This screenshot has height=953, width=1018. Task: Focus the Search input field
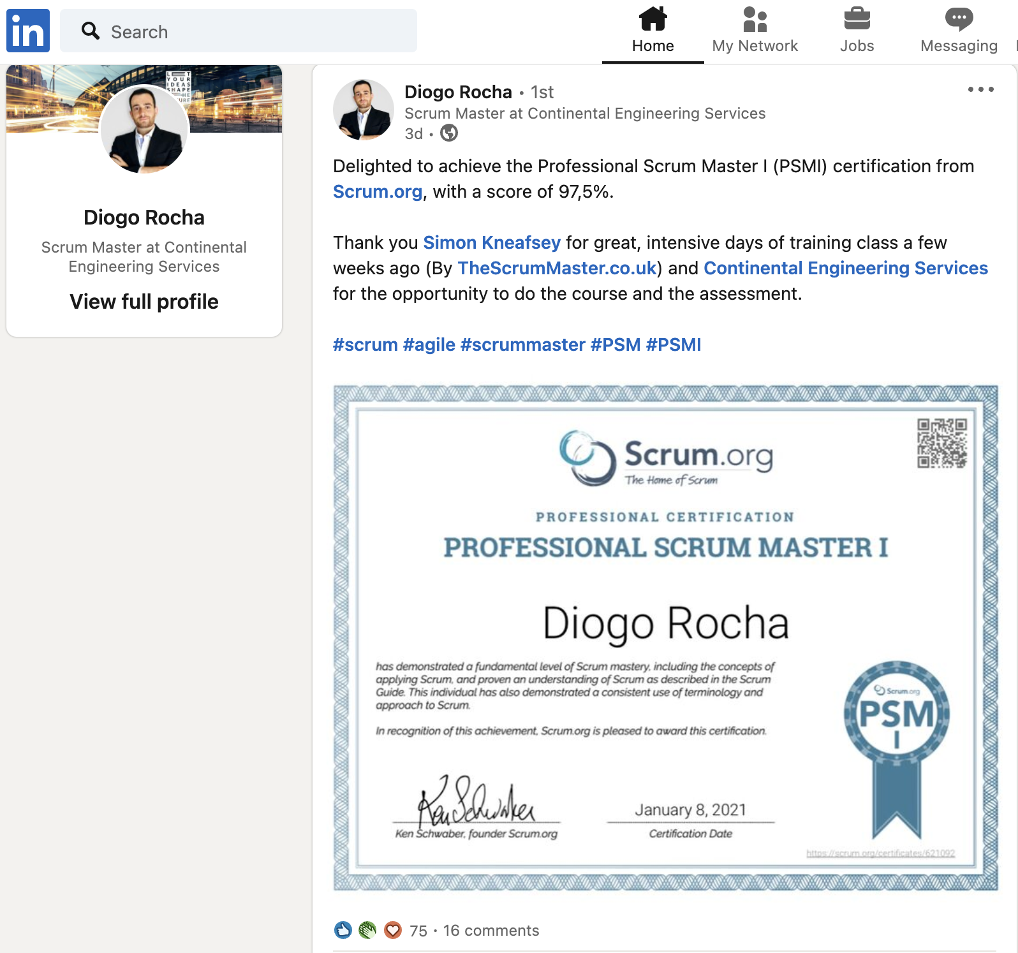[239, 31]
